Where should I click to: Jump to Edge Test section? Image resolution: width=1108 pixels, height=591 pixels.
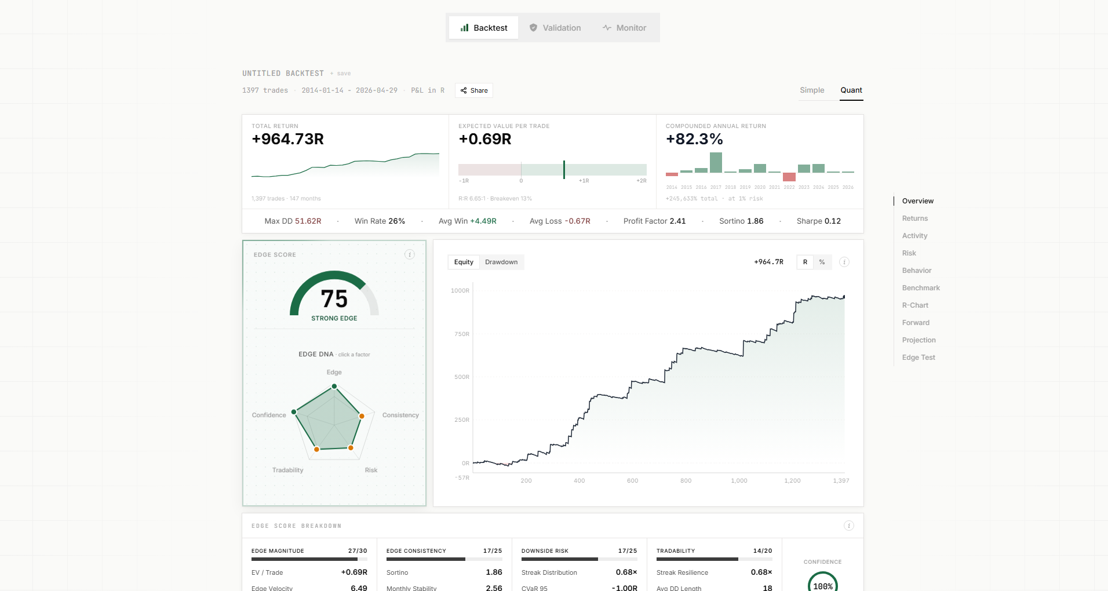coord(919,357)
